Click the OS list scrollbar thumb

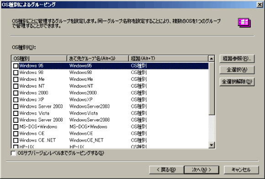pyautogui.click(x=212, y=88)
